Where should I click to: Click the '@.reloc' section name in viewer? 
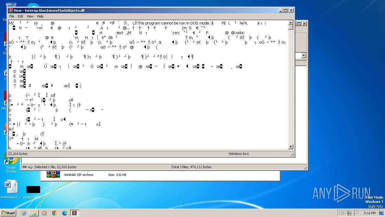pos(238,33)
